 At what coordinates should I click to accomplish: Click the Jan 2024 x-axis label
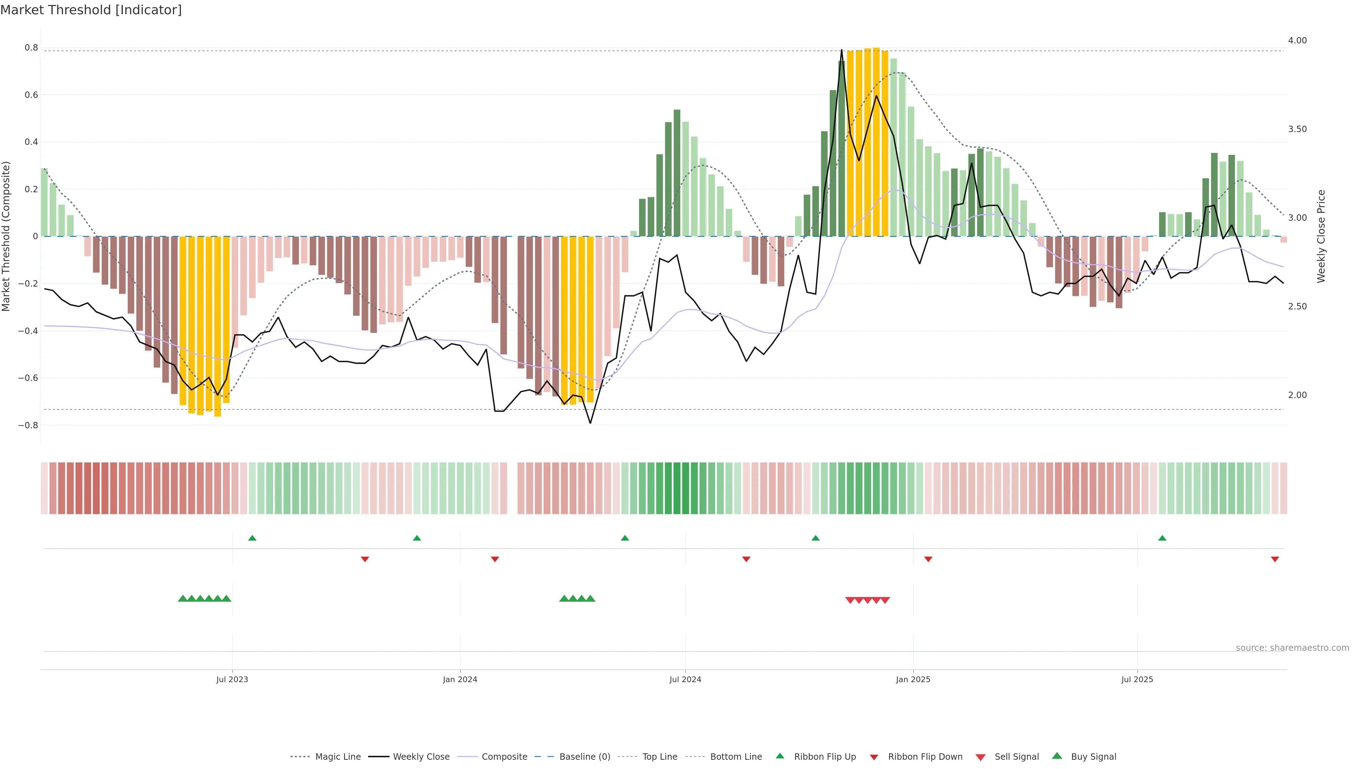(x=460, y=679)
